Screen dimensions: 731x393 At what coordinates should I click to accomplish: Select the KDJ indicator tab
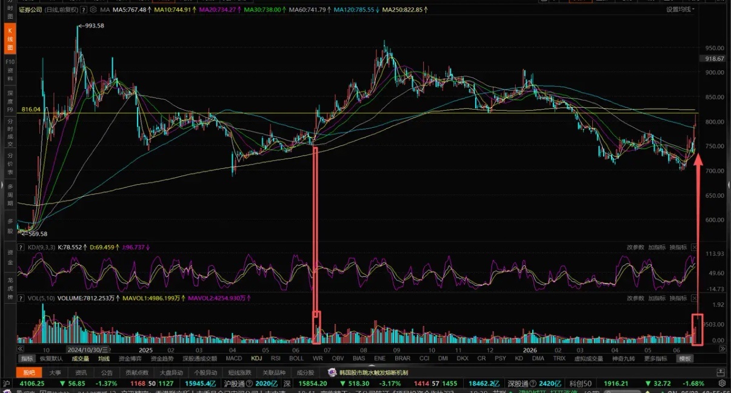click(256, 358)
